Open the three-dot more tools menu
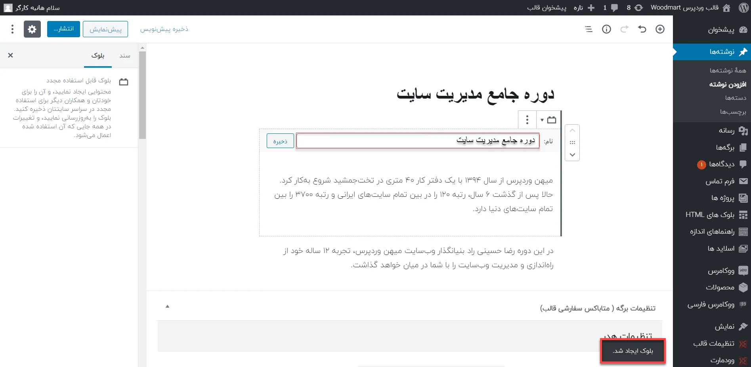 pyautogui.click(x=12, y=29)
